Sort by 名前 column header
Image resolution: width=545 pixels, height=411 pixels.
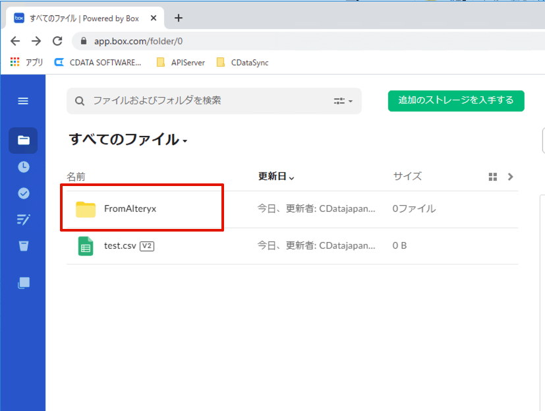76,176
